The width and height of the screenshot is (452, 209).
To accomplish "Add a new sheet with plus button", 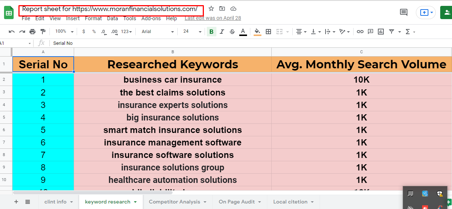I will pyautogui.click(x=16, y=202).
